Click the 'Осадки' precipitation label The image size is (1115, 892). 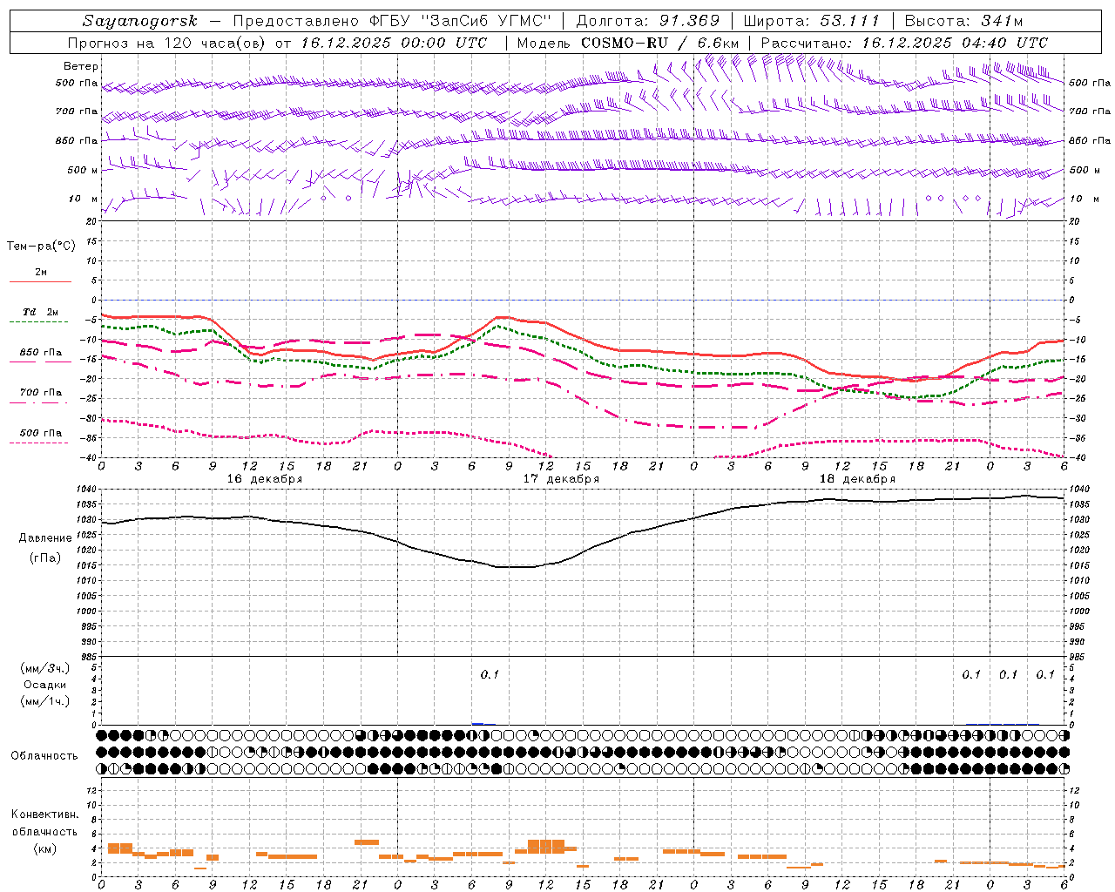(44, 685)
